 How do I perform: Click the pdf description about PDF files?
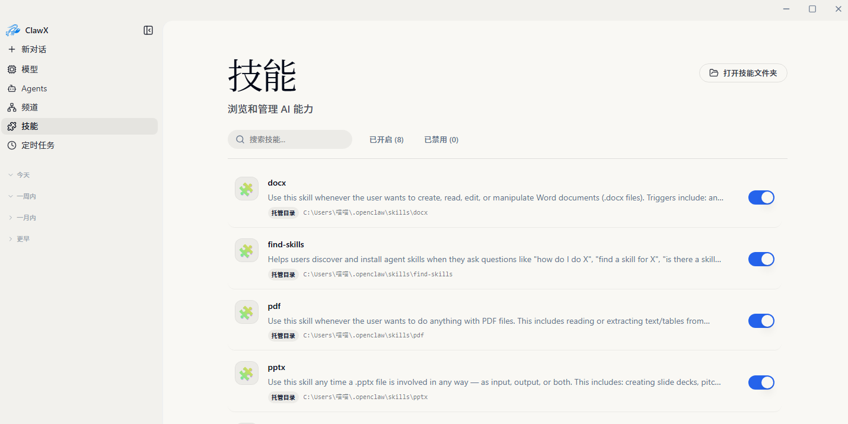pos(489,321)
